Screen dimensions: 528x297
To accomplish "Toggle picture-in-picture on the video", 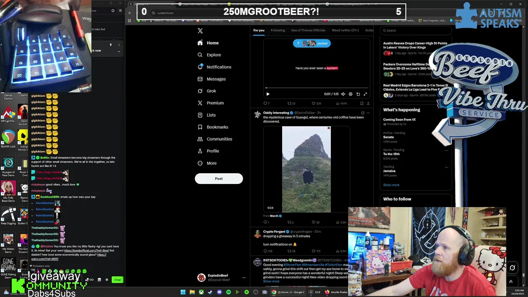I will [358, 94].
